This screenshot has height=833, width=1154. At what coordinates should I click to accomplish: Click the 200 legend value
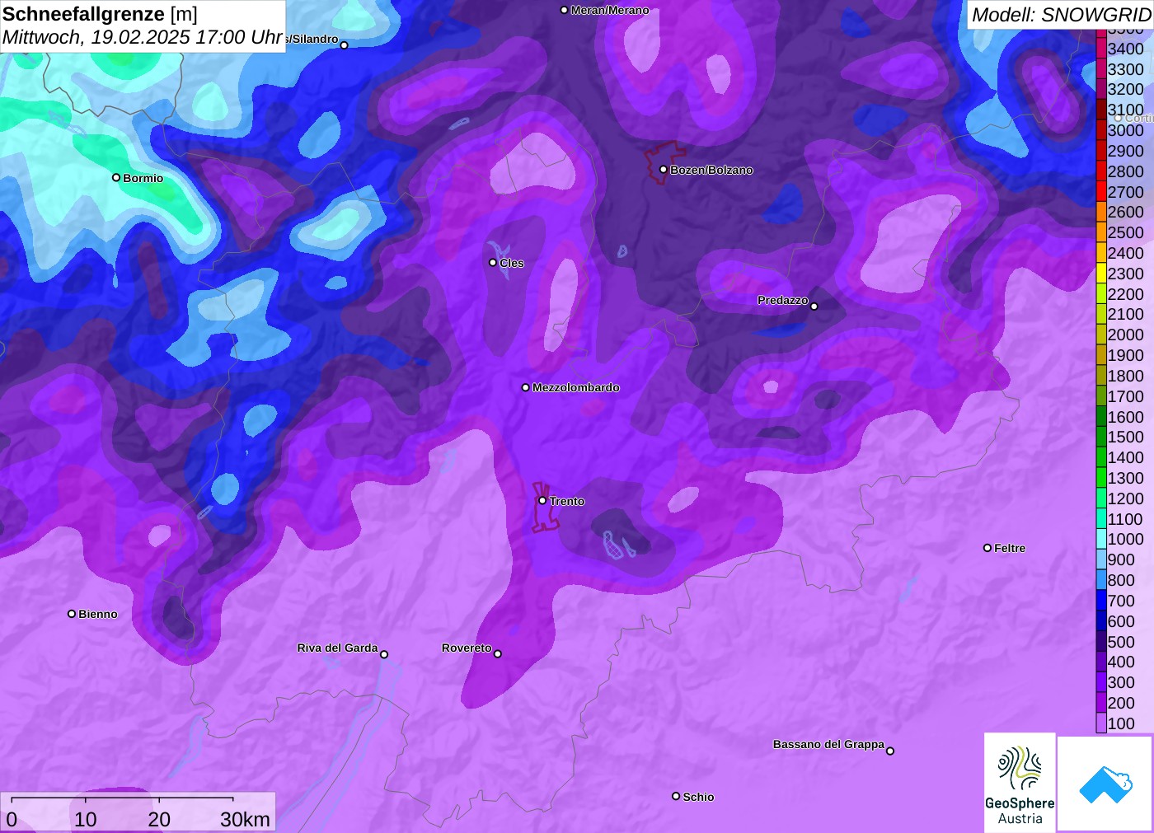tap(1121, 703)
